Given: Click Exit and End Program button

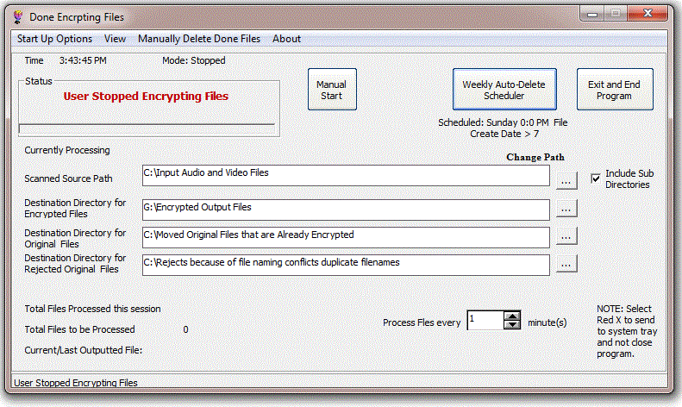Looking at the screenshot, I should [x=615, y=89].
